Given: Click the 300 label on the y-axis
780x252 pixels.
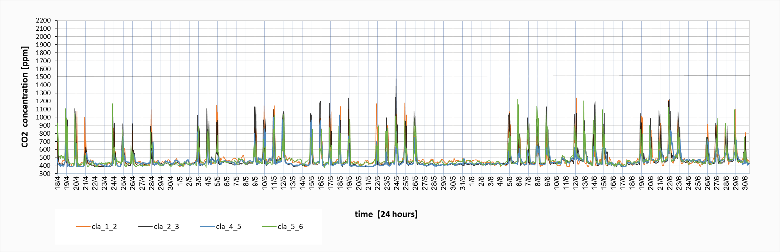Looking at the screenshot, I should click(x=45, y=173).
